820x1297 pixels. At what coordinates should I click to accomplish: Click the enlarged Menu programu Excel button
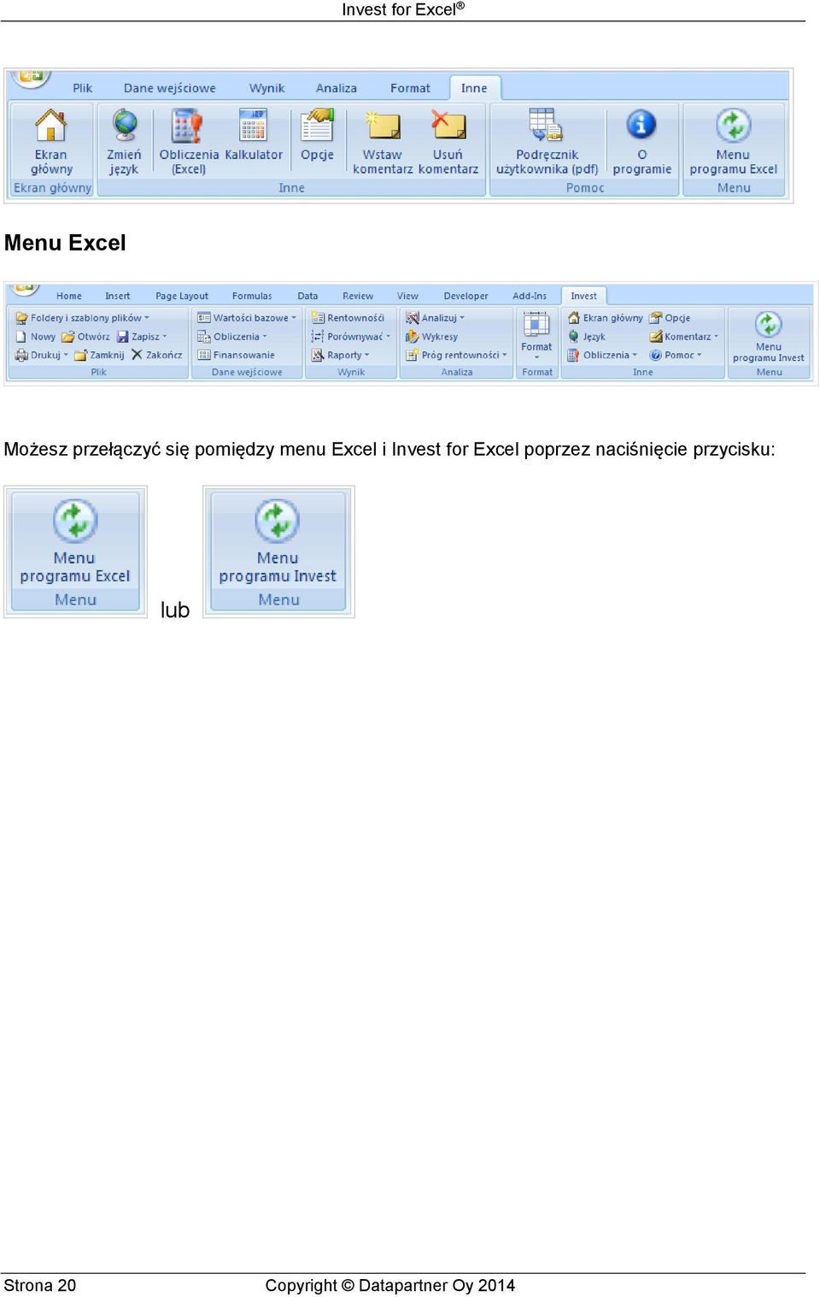(75, 541)
